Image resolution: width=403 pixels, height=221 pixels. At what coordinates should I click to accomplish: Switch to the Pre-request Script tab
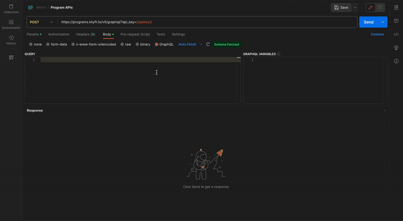[135, 34]
